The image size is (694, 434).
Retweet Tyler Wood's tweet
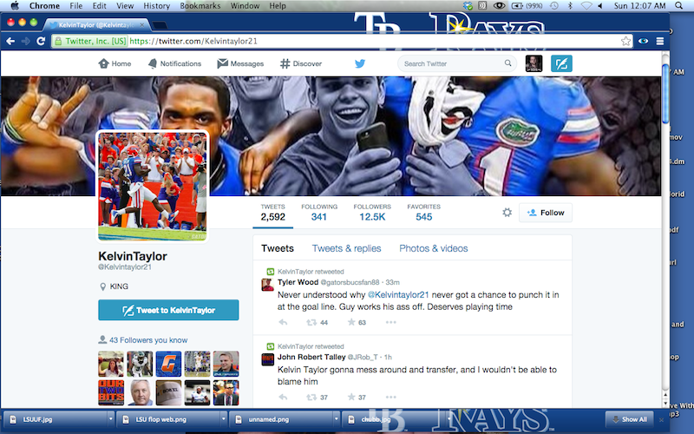coord(311,322)
